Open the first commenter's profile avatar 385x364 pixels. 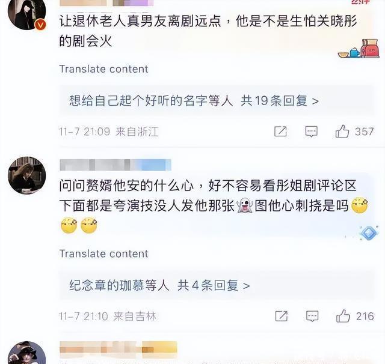click(26, 12)
